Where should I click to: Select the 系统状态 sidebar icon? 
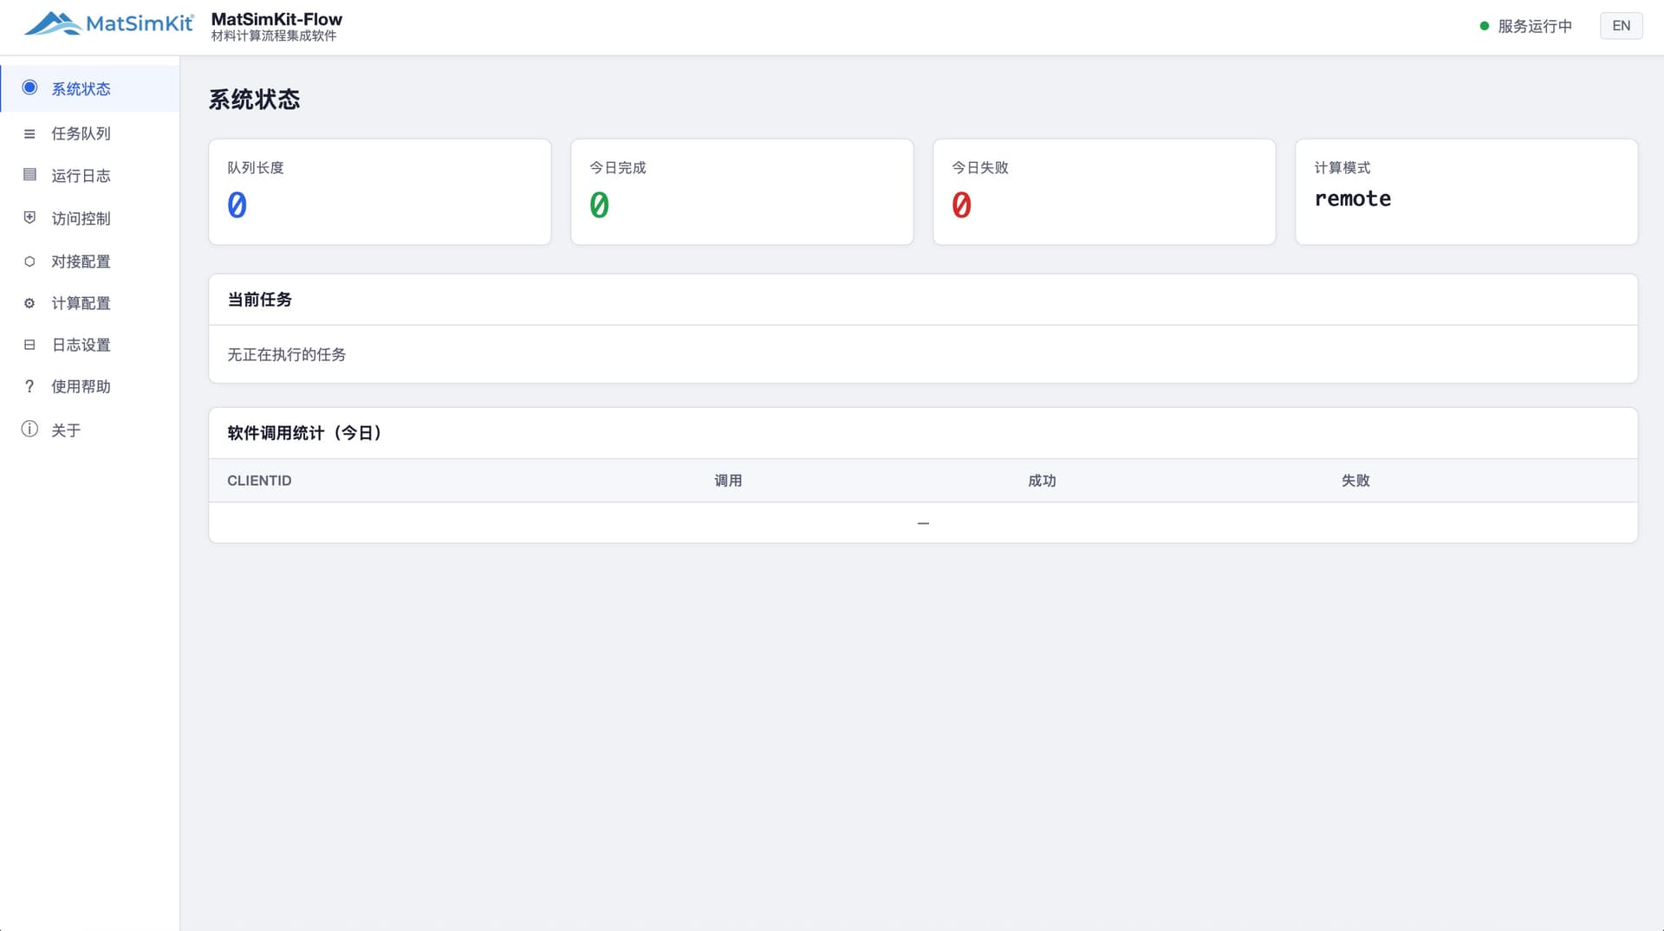(x=29, y=87)
